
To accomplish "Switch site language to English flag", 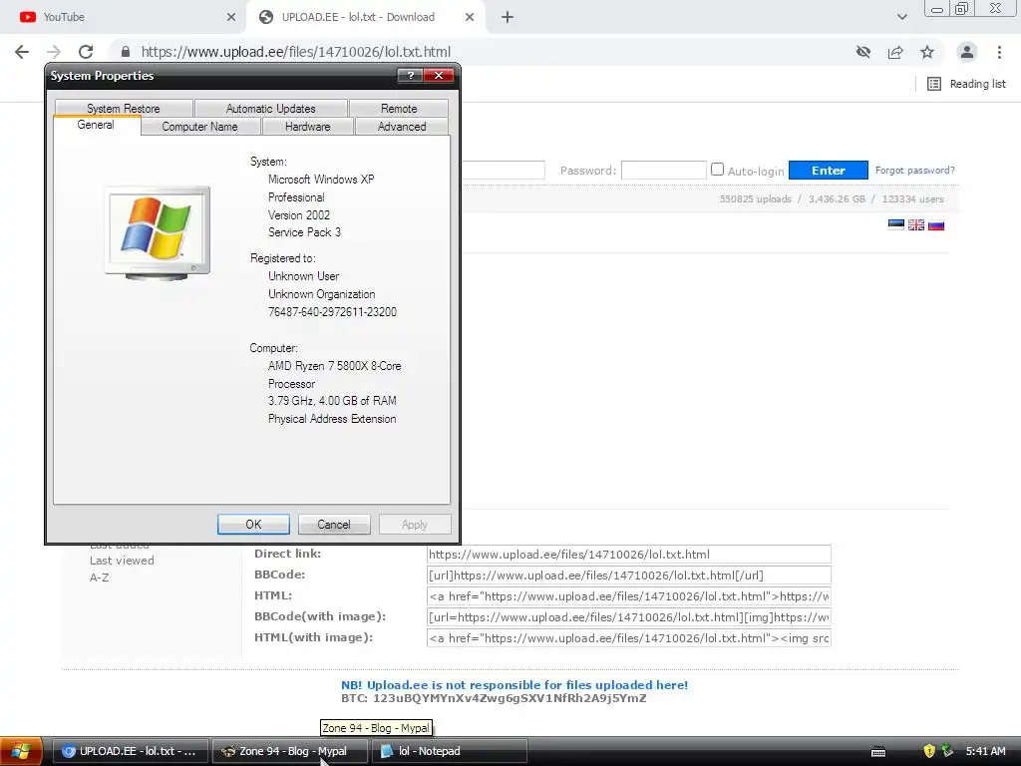I will [x=916, y=224].
